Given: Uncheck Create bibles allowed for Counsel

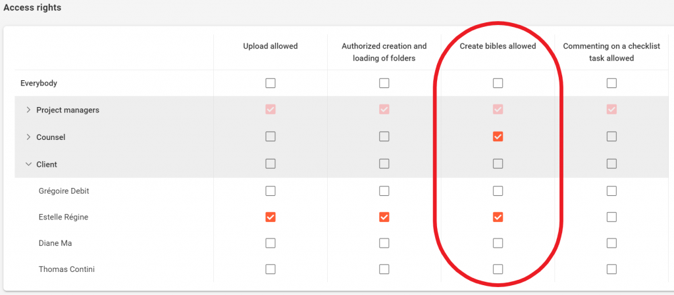Looking at the screenshot, I should point(498,137).
